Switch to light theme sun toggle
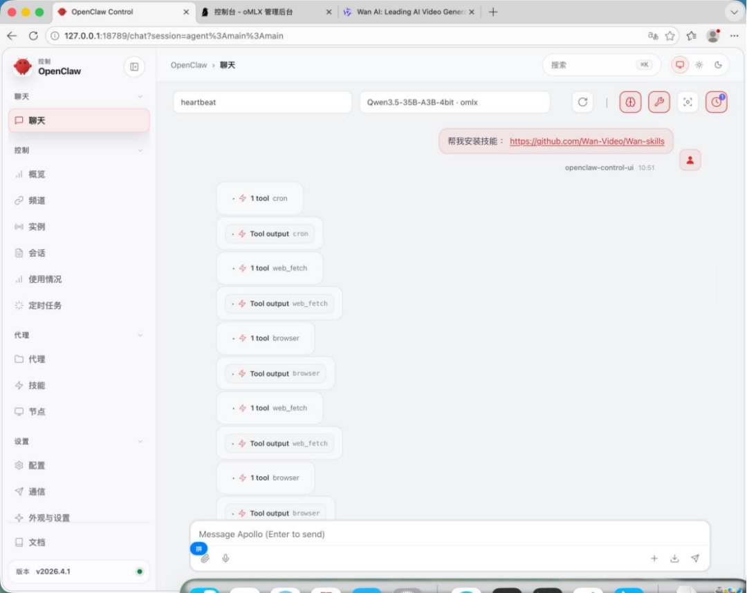 [x=699, y=65]
